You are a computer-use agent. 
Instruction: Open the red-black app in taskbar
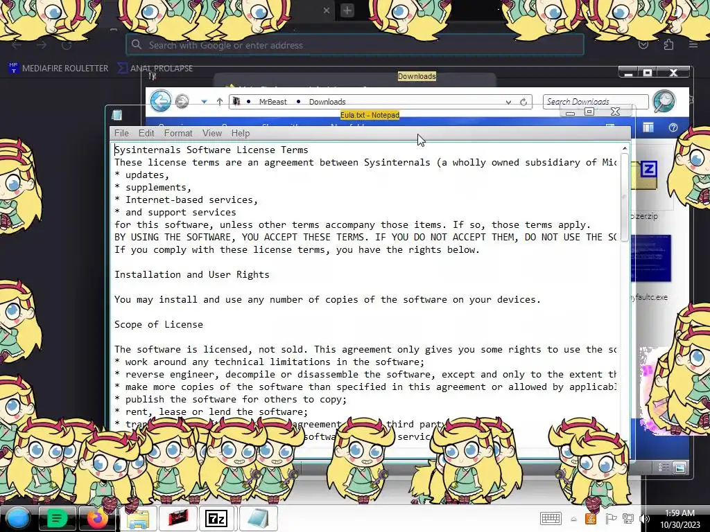click(178, 518)
